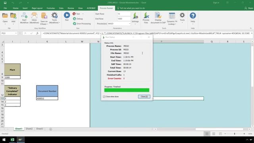Expand the Name Box dropdown

coord(16,33)
